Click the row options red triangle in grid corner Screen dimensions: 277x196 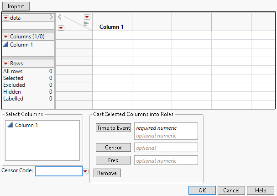[61, 27]
